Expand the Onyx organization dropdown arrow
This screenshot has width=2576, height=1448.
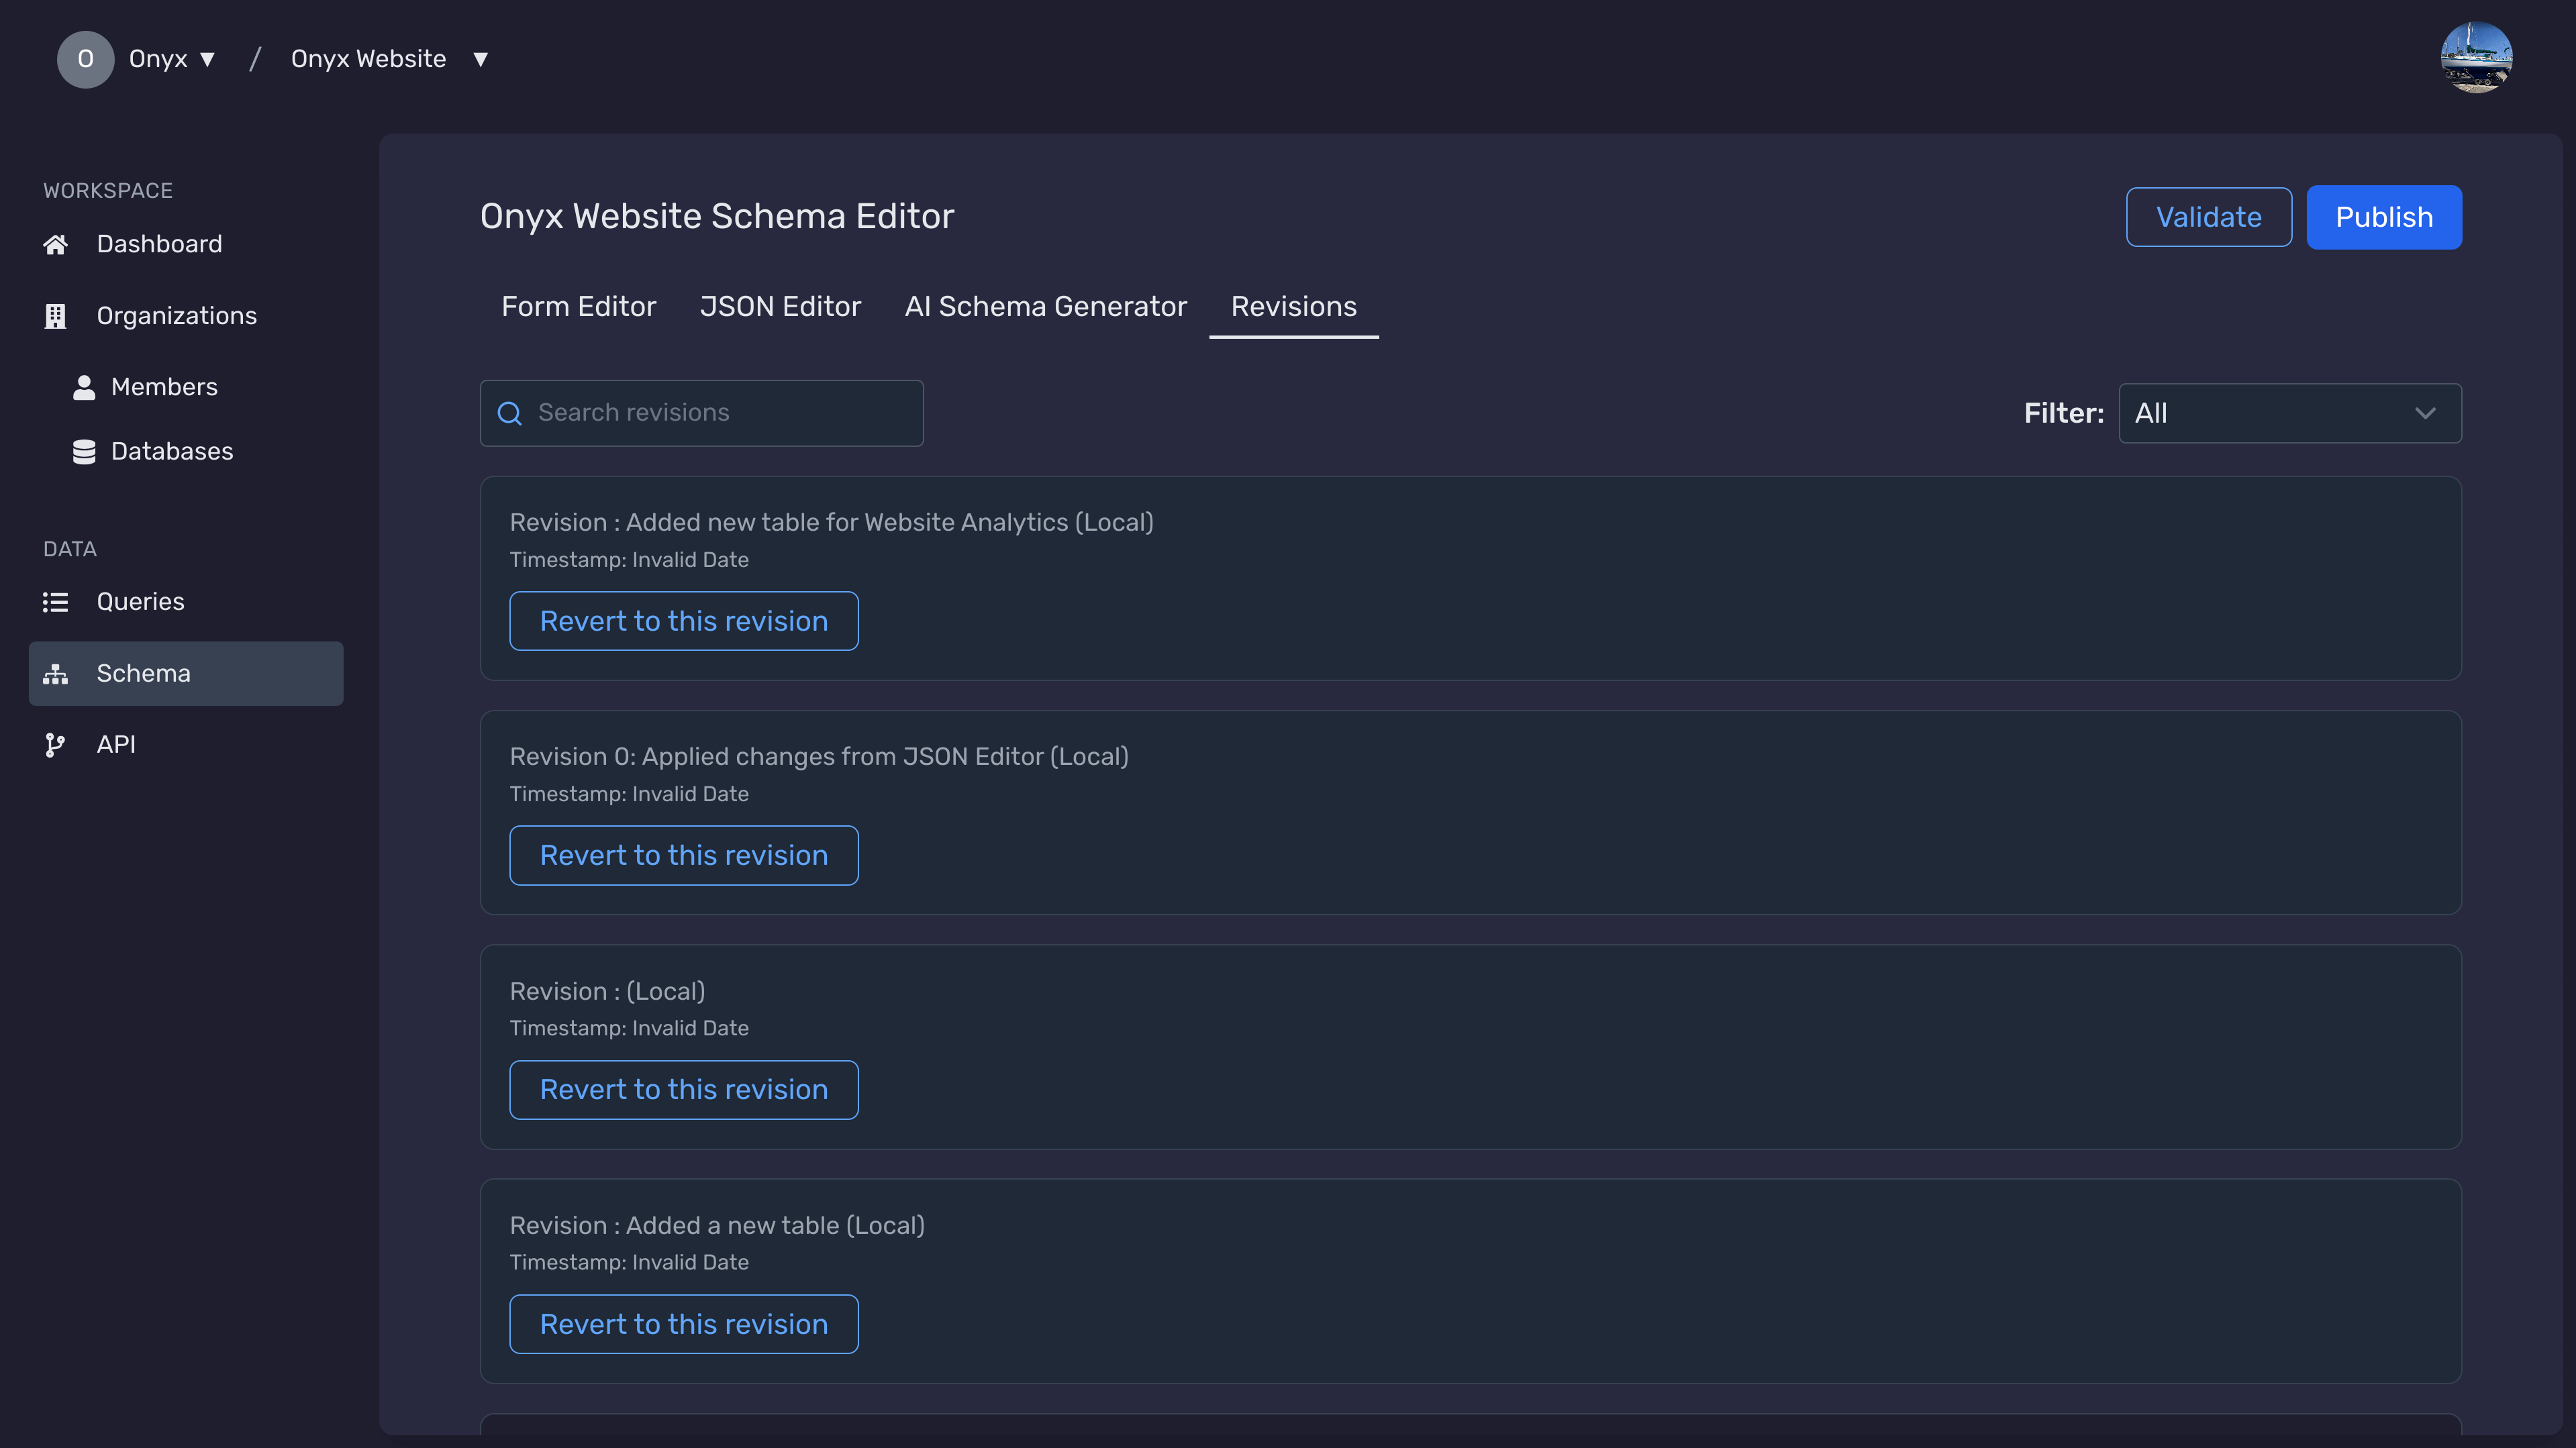click(208, 59)
